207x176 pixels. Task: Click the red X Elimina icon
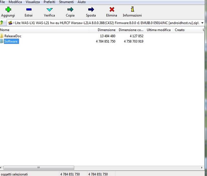coord(112,9)
